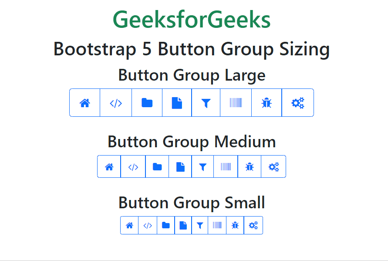The image size is (388, 261).
Task: Select code icon in medium button group
Action: pos(133,167)
